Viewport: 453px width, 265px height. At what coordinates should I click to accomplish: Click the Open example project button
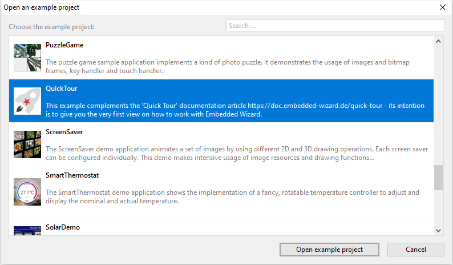tap(329, 250)
